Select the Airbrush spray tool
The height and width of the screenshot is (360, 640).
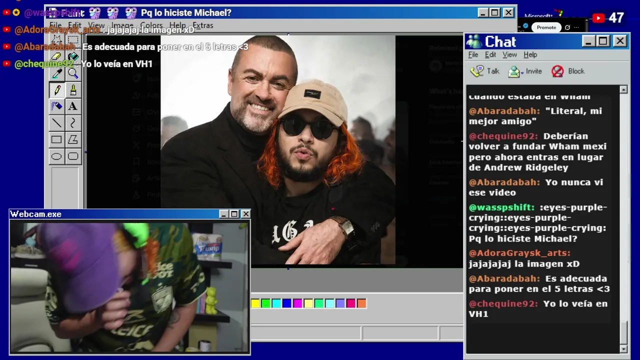56,106
